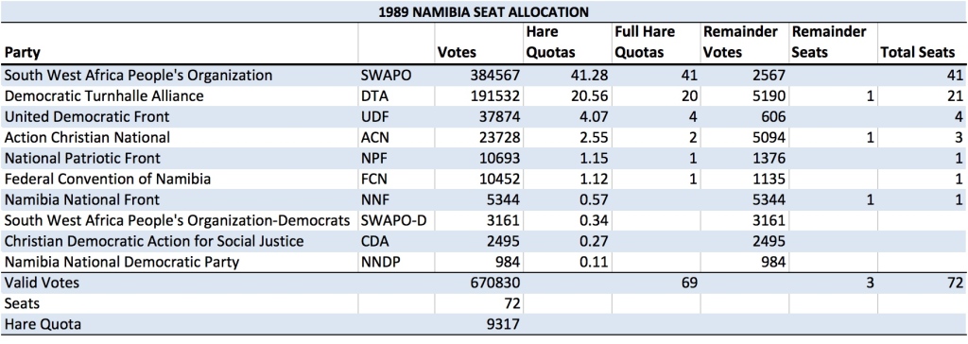Click the Democratic Turnhalle Alliance row label
The width and height of the screenshot is (968, 344).
tap(104, 95)
